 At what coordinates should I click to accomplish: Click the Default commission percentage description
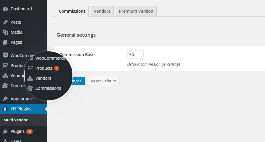pos(154,64)
